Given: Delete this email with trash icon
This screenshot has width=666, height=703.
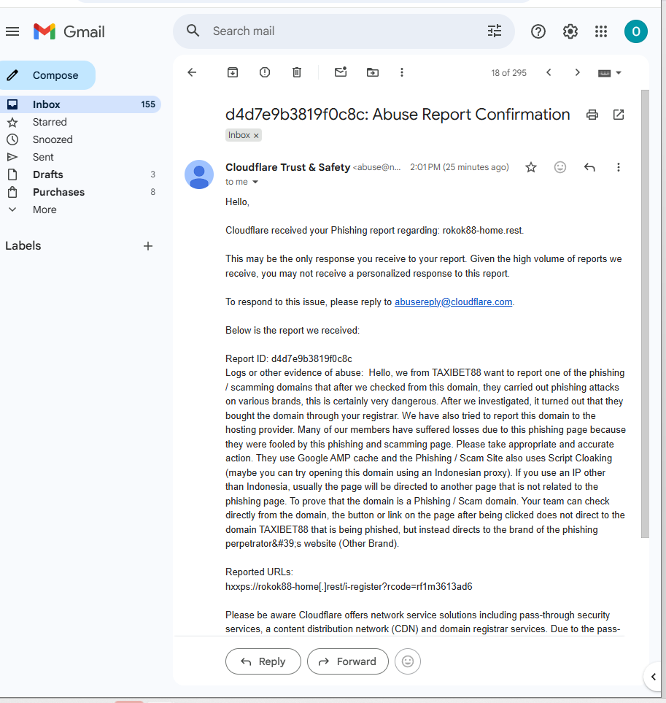Looking at the screenshot, I should (x=296, y=72).
